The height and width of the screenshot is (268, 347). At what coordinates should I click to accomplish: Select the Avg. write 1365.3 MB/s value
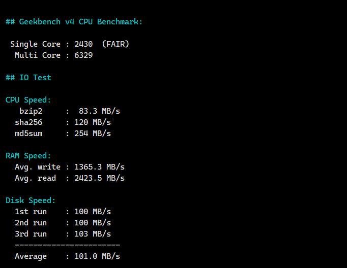click(x=99, y=167)
